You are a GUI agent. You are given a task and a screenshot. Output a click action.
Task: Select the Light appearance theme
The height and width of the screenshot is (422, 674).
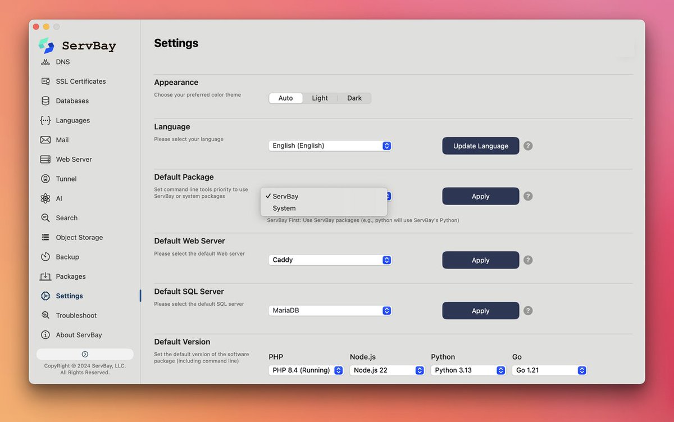click(x=320, y=98)
